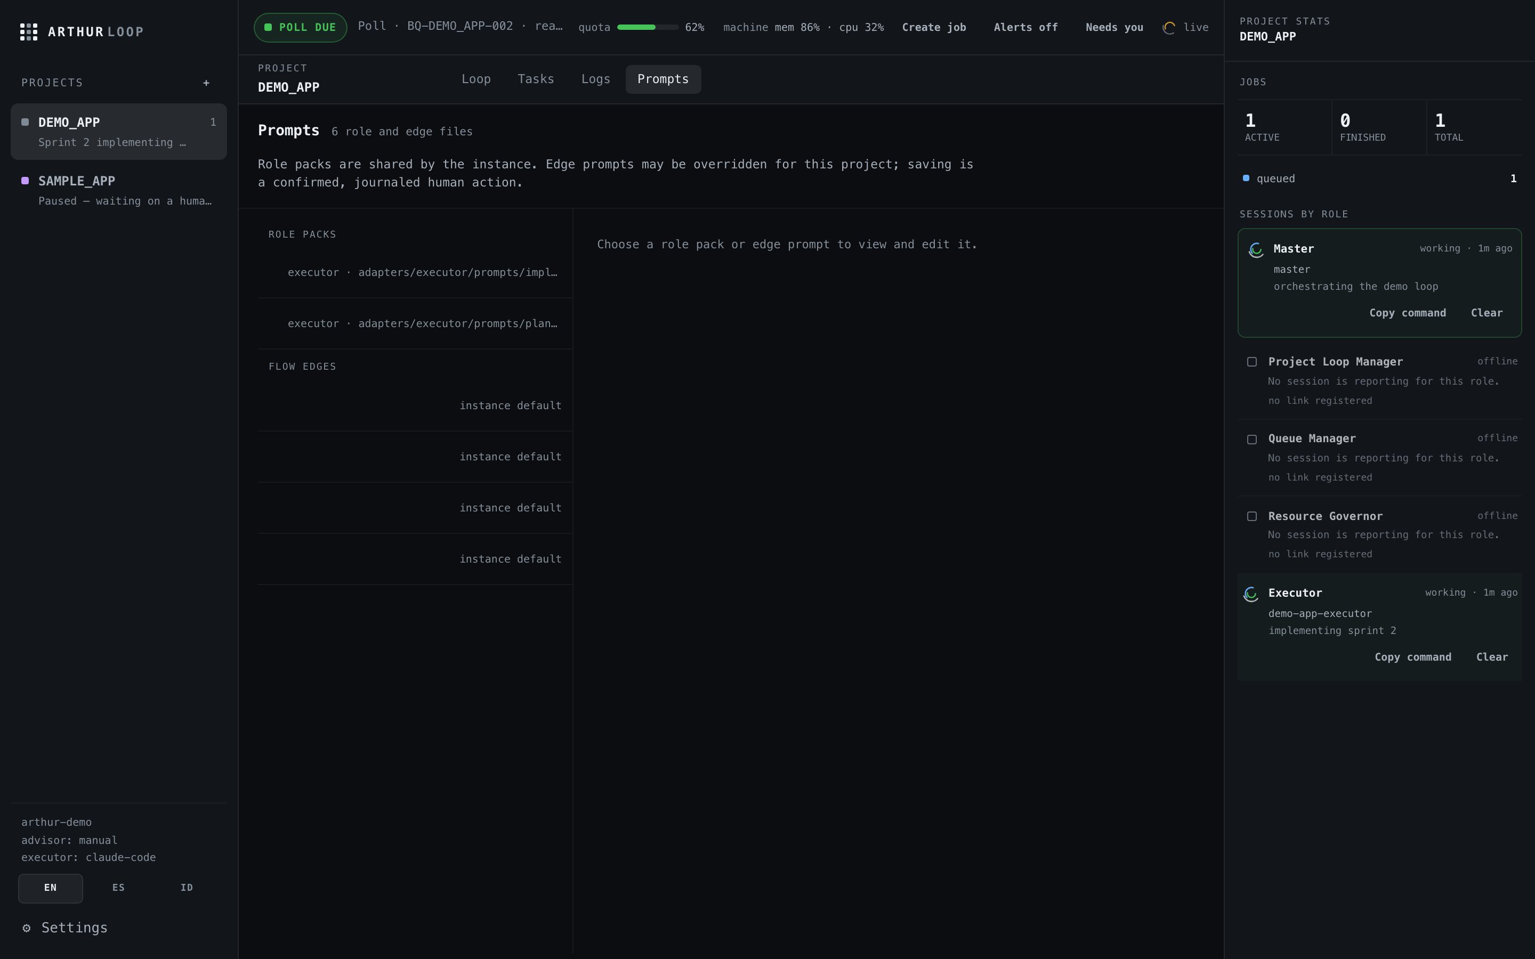Click the POLL DUE status button
This screenshot has height=959, width=1535.
[301, 27]
